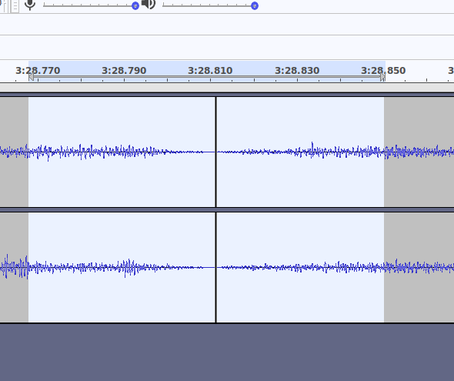The width and height of the screenshot is (454, 381).
Task: Click the middle of the playback volume track
Action: (x=209, y=5)
